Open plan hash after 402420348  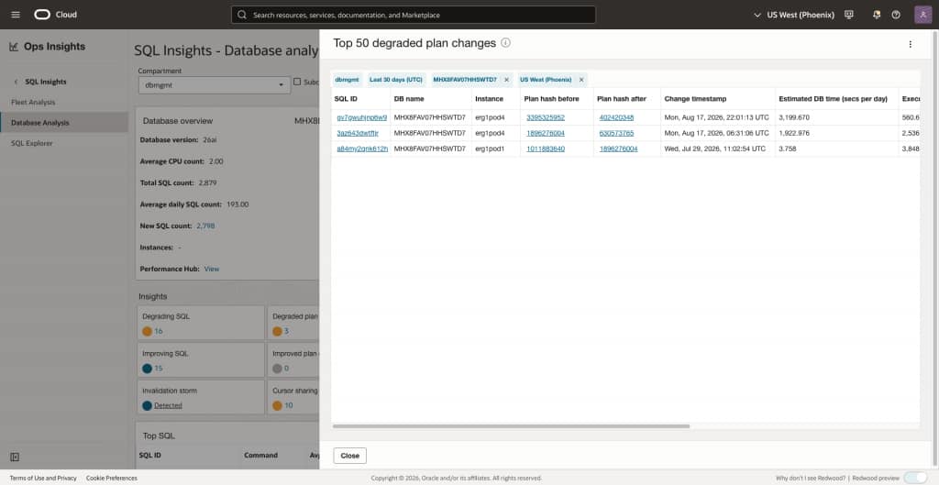[616, 117]
